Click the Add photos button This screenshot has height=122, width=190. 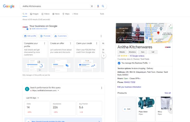point(125,39)
